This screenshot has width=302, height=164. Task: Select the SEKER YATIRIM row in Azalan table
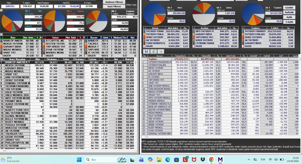coord(216,40)
